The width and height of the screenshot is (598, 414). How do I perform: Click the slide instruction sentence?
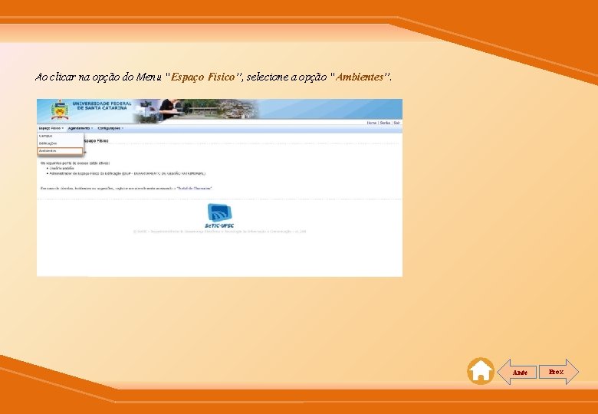(x=214, y=77)
